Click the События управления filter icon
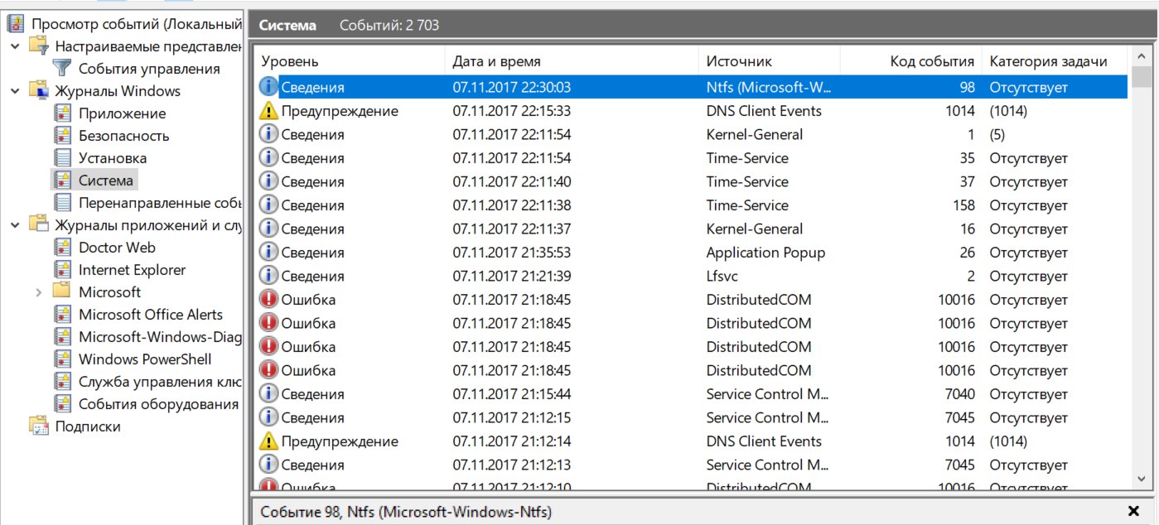 62,69
